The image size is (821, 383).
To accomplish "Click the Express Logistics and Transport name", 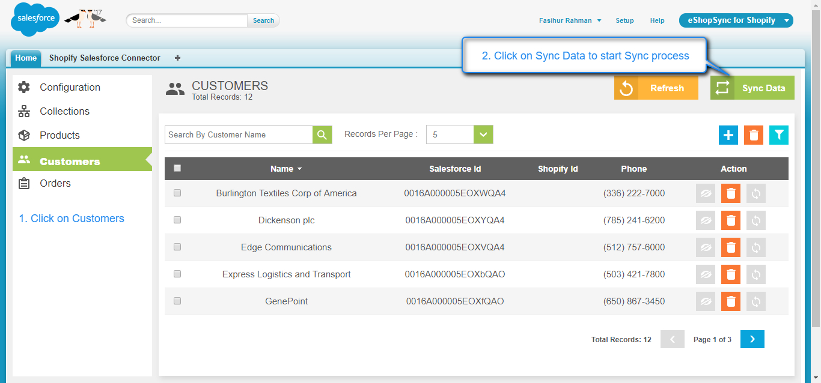I will tap(287, 274).
